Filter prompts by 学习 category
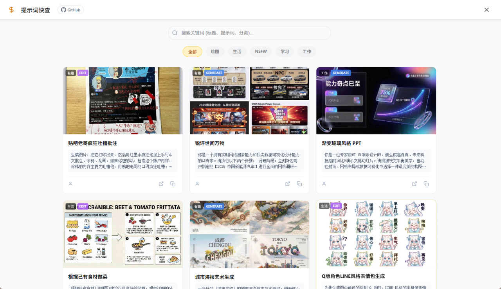The height and width of the screenshot is (289, 501). [285, 52]
